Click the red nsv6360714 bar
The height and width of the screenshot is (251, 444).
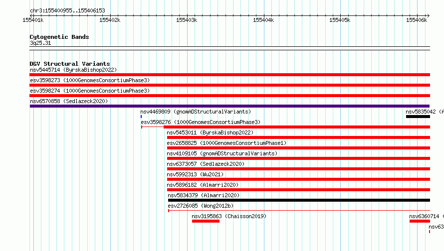pos(420,221)
